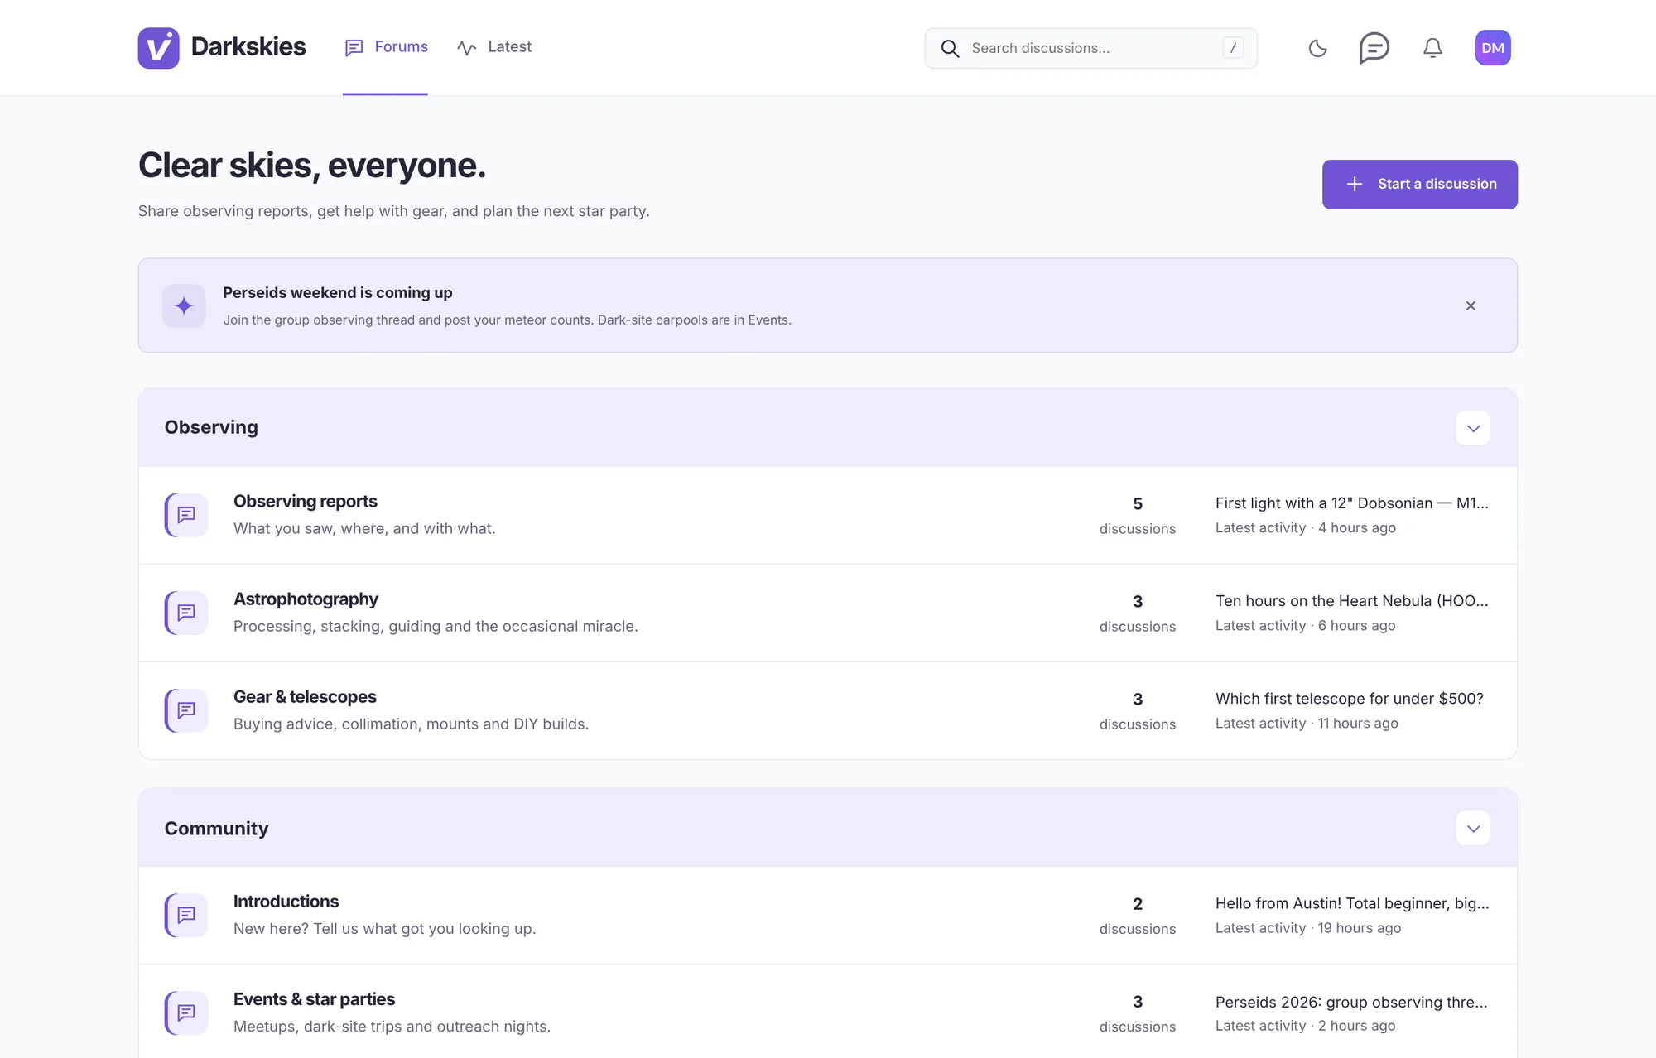Open 'Perseids 2026: group observing' thread
Screen dimensions: 1656x1058
point(1351,1002)
